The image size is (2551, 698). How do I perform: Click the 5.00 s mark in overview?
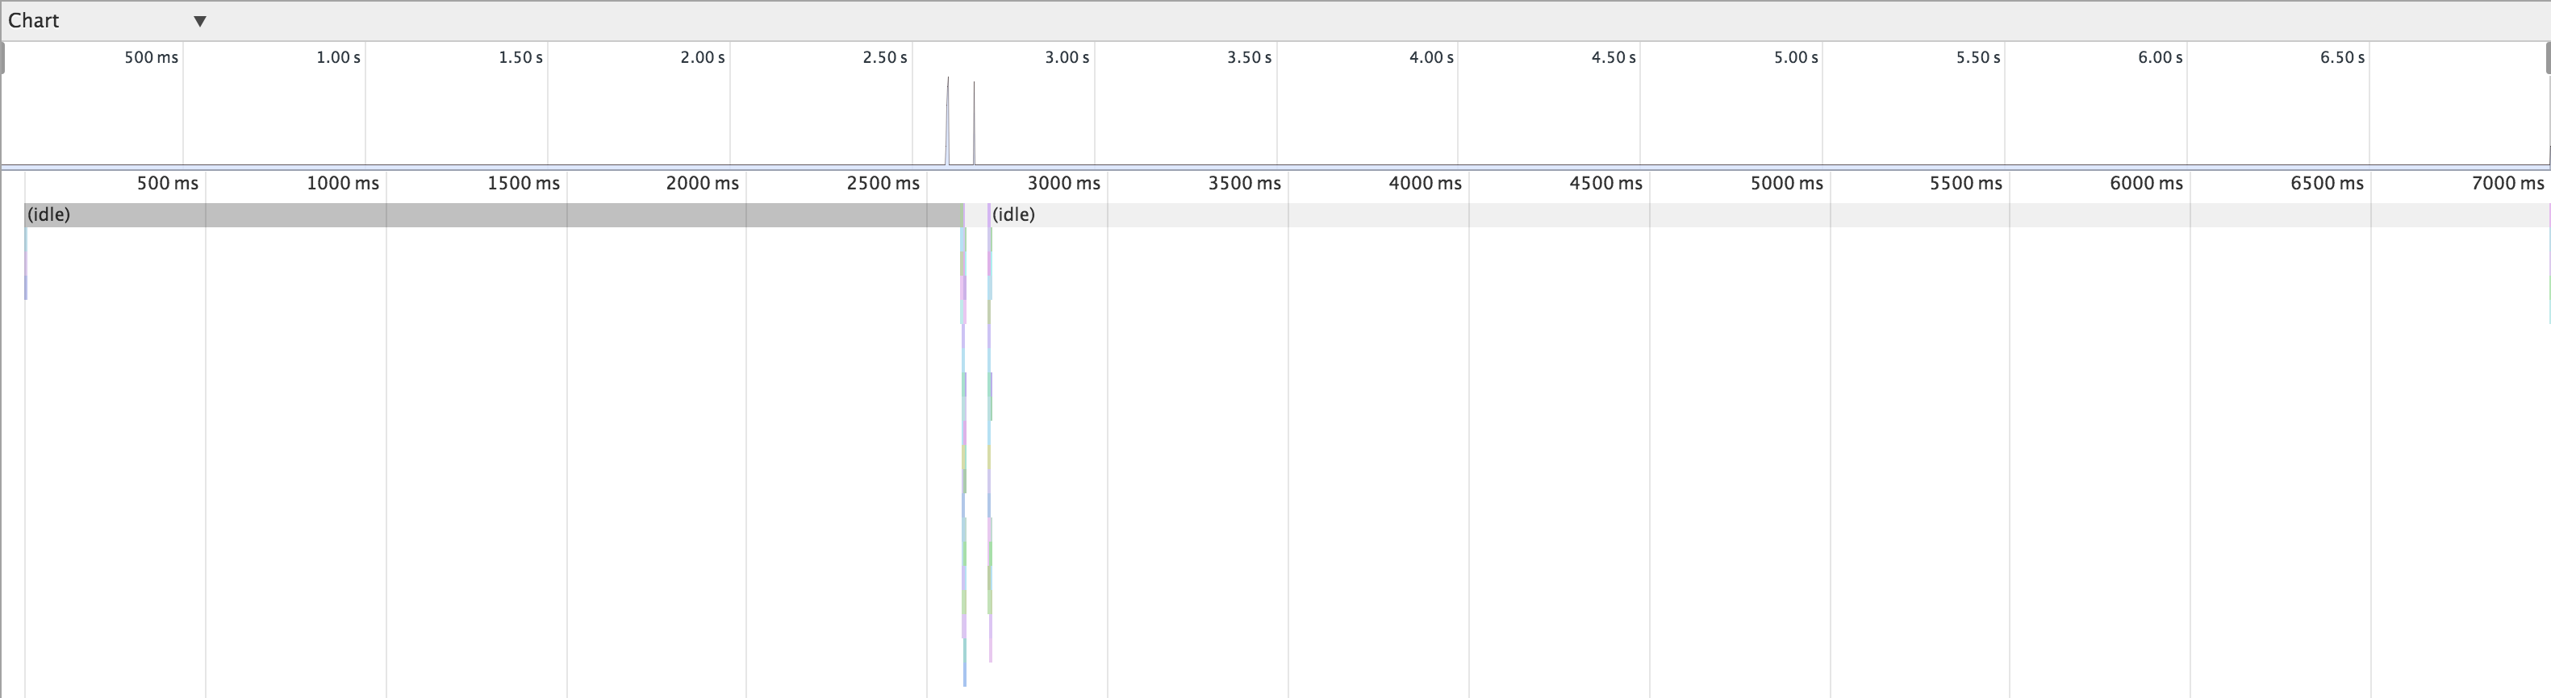(1795, 57)
